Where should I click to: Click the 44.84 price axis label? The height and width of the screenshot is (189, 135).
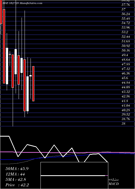[126, 83]
